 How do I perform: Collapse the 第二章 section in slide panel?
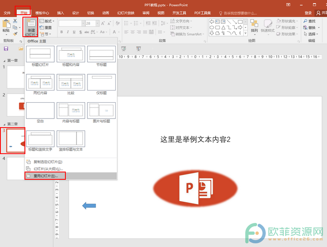pos(4,124)
